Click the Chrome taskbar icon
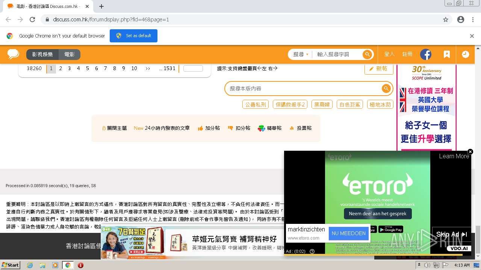The image size is (481, 270). (68, 265)
